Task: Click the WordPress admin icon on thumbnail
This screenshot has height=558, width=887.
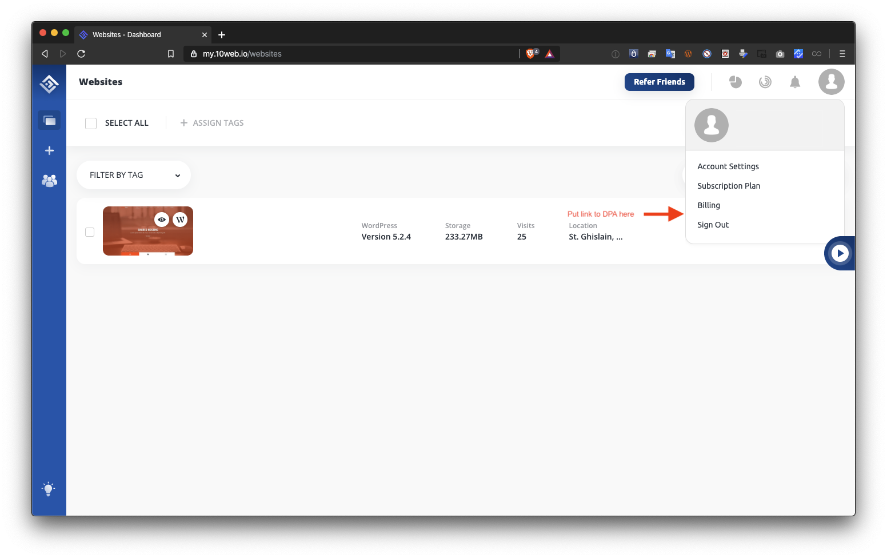Action: pos(180,220)
